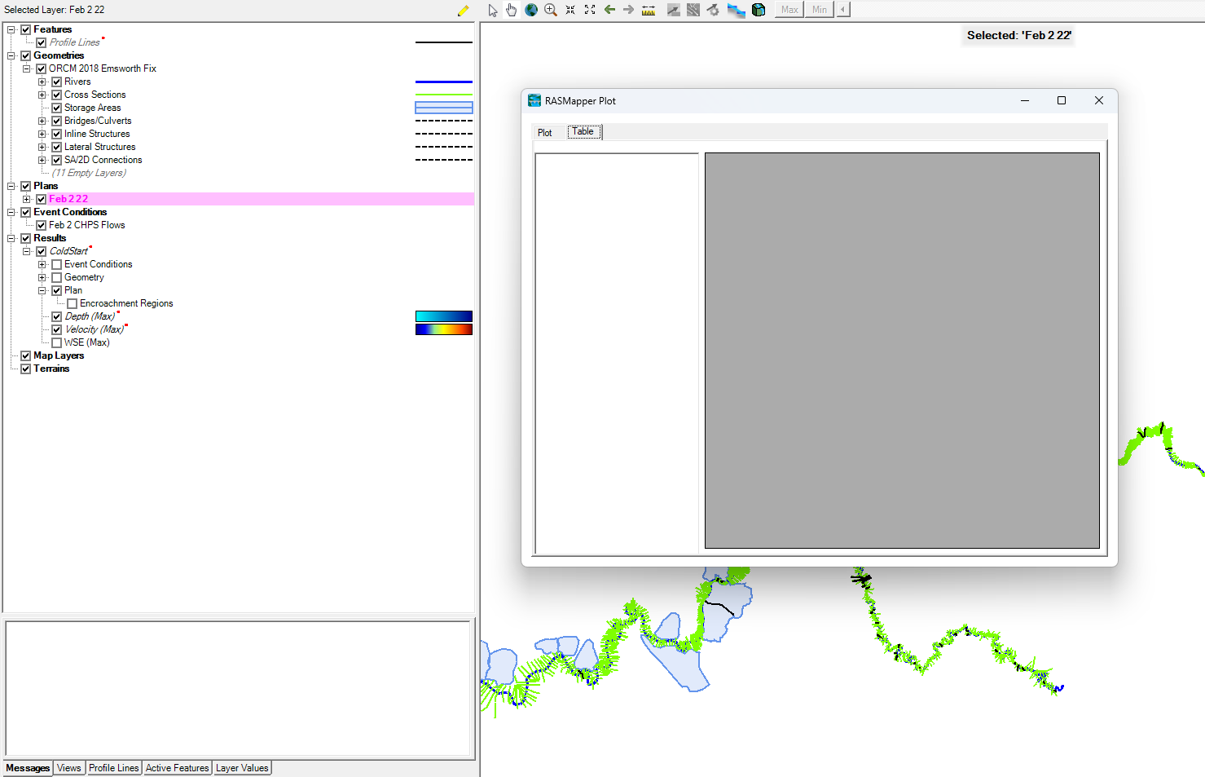Select the Map Layers group
This screenshot has height=777, width=1205.
[x=59, y=355]
